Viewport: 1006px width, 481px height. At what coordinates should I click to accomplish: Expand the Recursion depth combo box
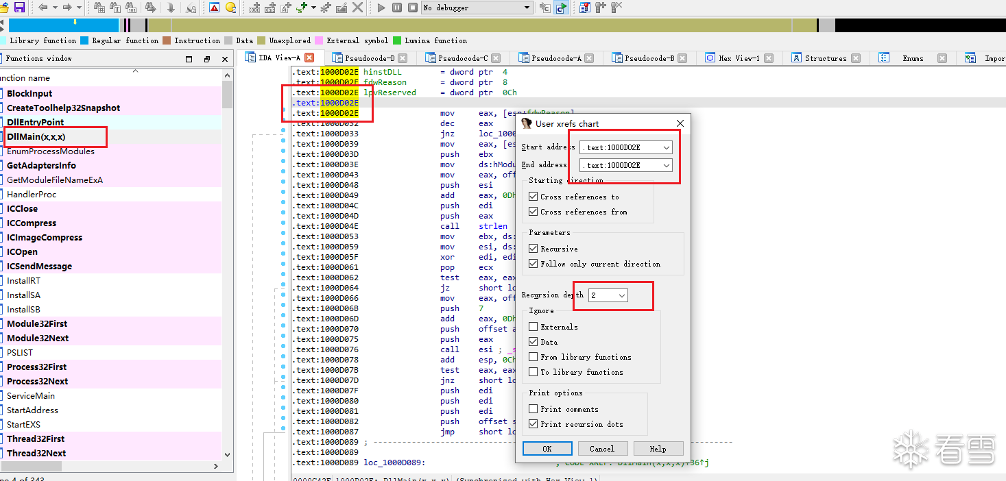621,295
